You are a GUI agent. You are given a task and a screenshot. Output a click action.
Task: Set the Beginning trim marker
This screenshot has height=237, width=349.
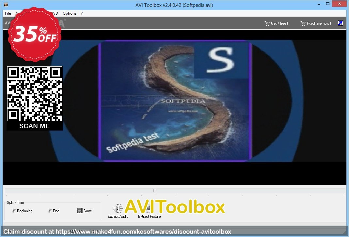point(23,211)
